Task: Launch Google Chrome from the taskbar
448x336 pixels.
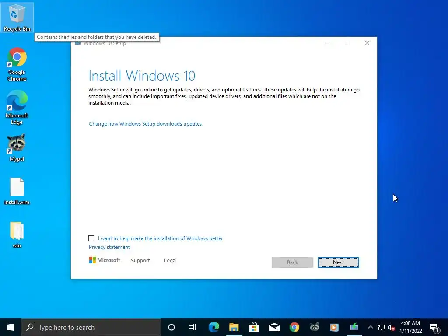Action: point(294,327)
